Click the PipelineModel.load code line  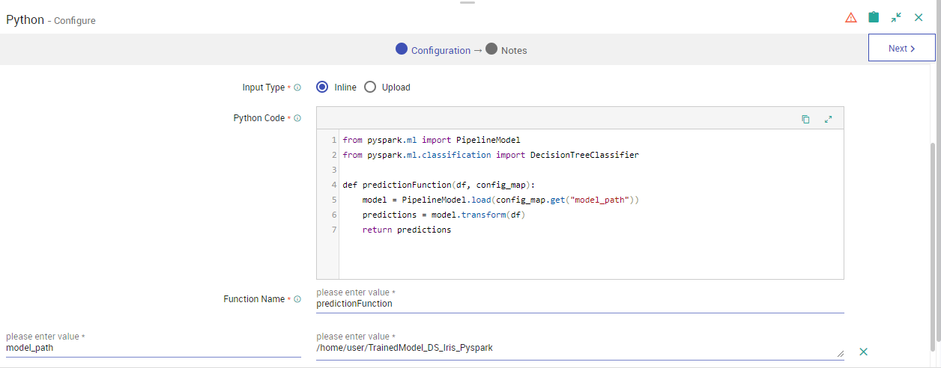[500, 200]
